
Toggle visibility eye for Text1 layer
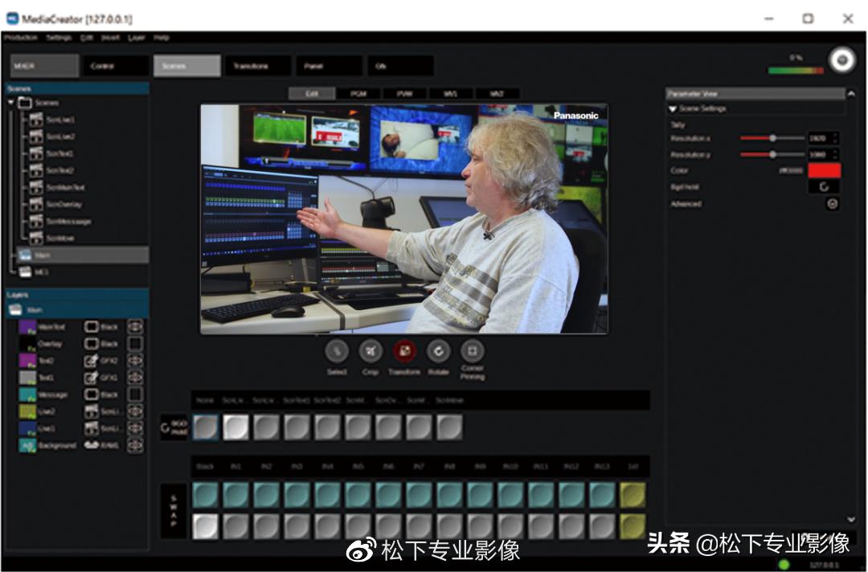pos(135,378)
